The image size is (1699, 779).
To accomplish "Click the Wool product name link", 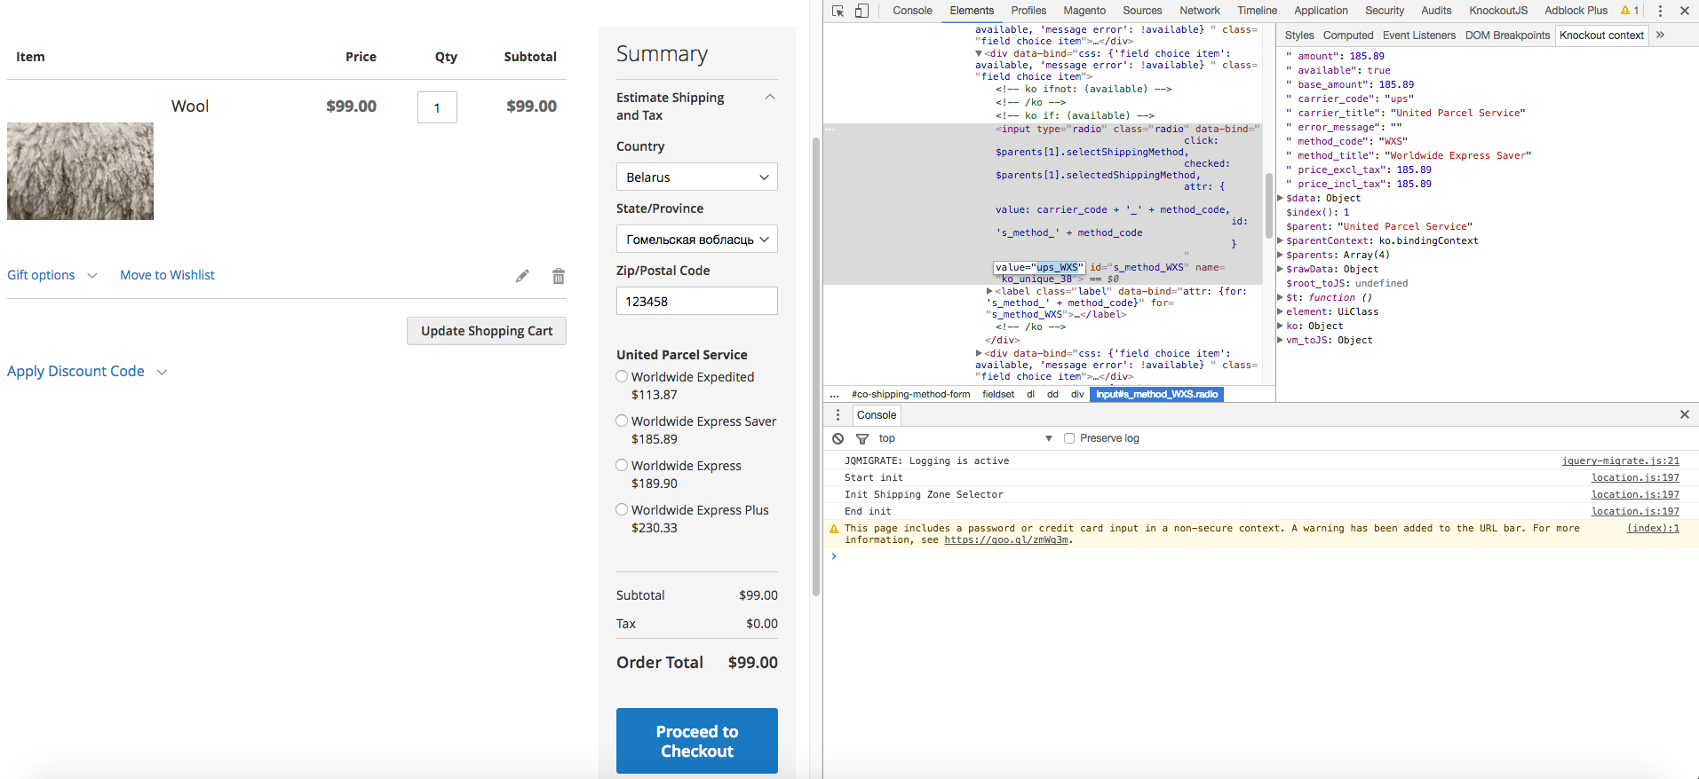I will pos(190,106).
